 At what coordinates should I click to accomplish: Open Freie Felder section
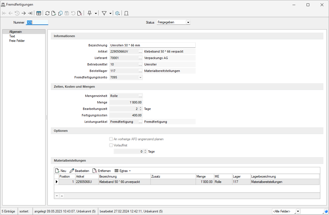tap(17, 41)
